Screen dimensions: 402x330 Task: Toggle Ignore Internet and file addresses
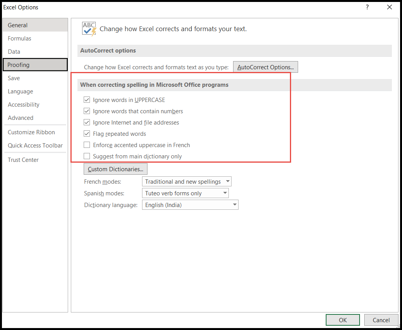(87, 122)
